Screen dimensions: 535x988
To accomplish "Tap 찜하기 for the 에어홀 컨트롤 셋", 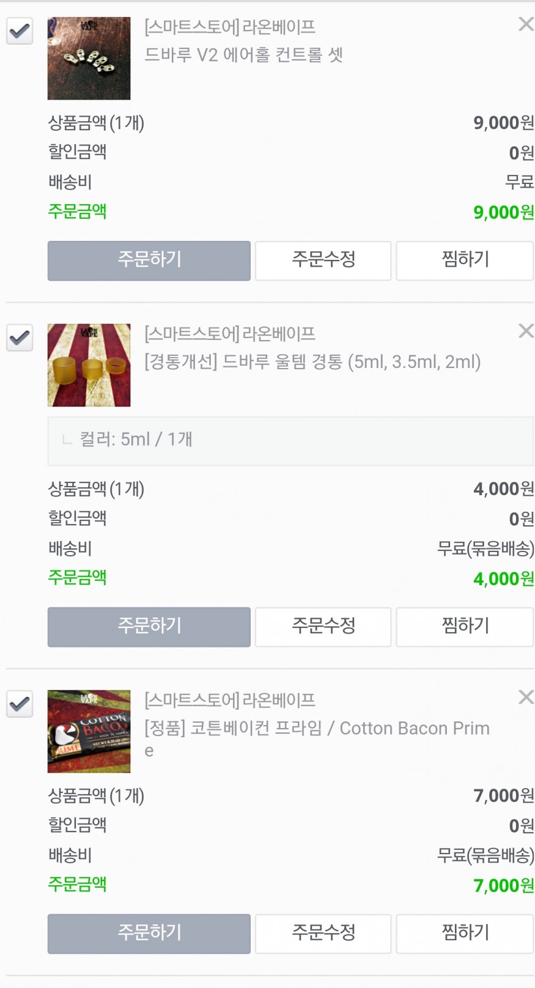I will click(465, 260).
